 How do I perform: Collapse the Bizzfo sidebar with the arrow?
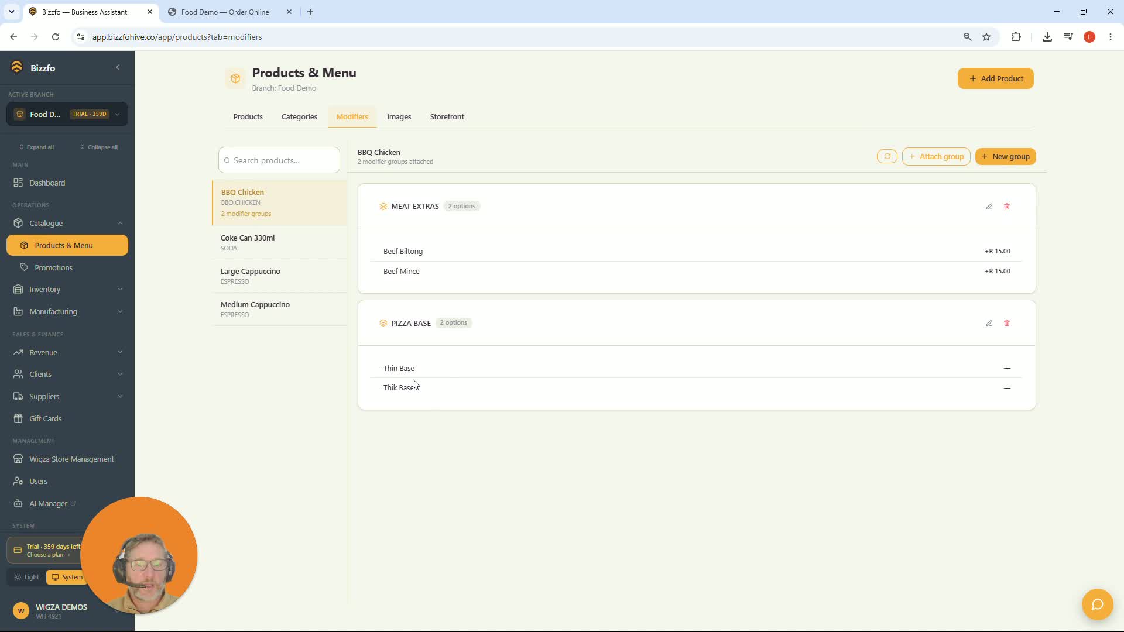click(x=118, y=68)
